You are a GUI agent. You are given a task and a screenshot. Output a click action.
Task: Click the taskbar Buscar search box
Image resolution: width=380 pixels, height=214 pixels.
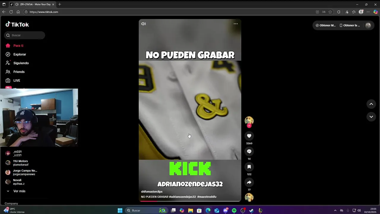[x=146, y=210]
